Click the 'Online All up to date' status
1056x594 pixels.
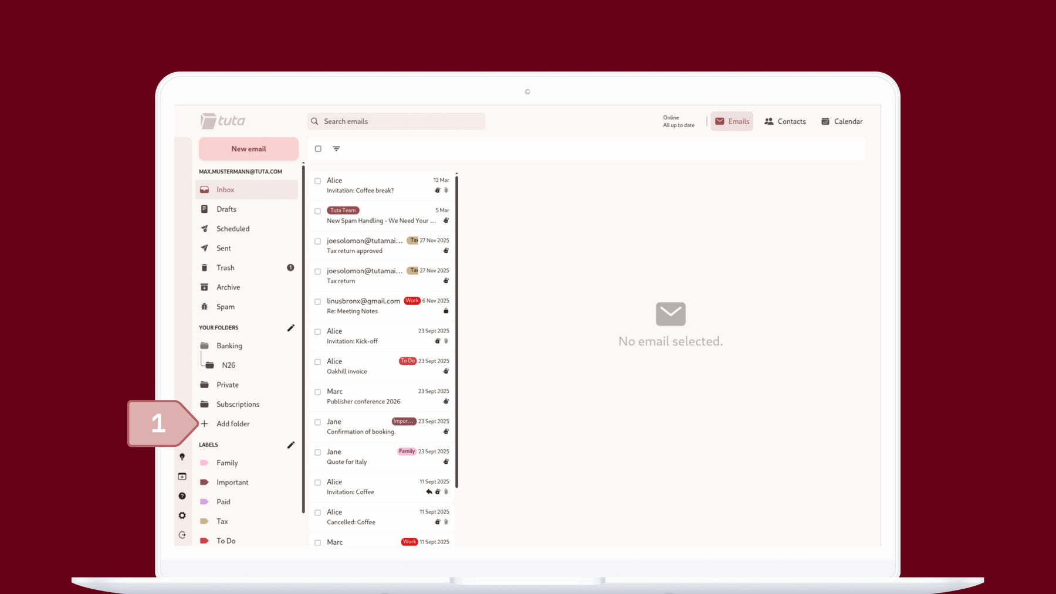(679, 121)
